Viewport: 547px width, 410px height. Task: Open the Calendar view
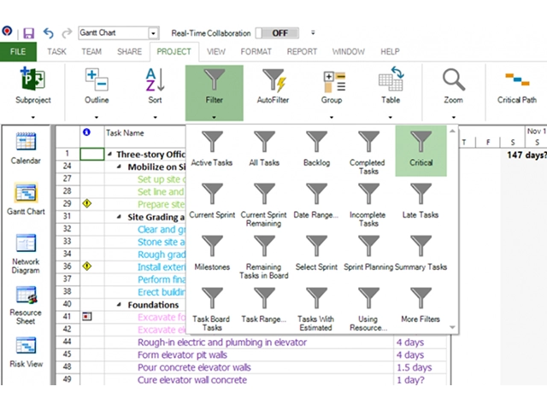[26, 148]
